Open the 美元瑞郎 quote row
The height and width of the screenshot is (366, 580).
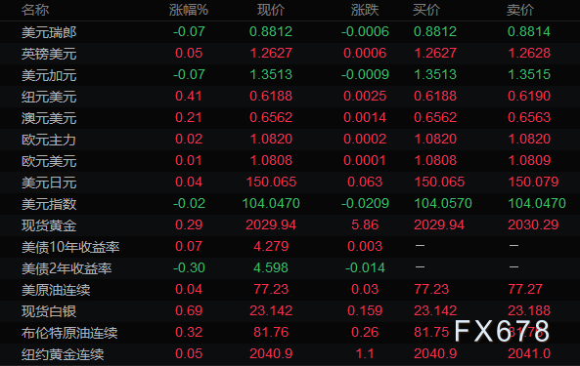click(290, 32)
